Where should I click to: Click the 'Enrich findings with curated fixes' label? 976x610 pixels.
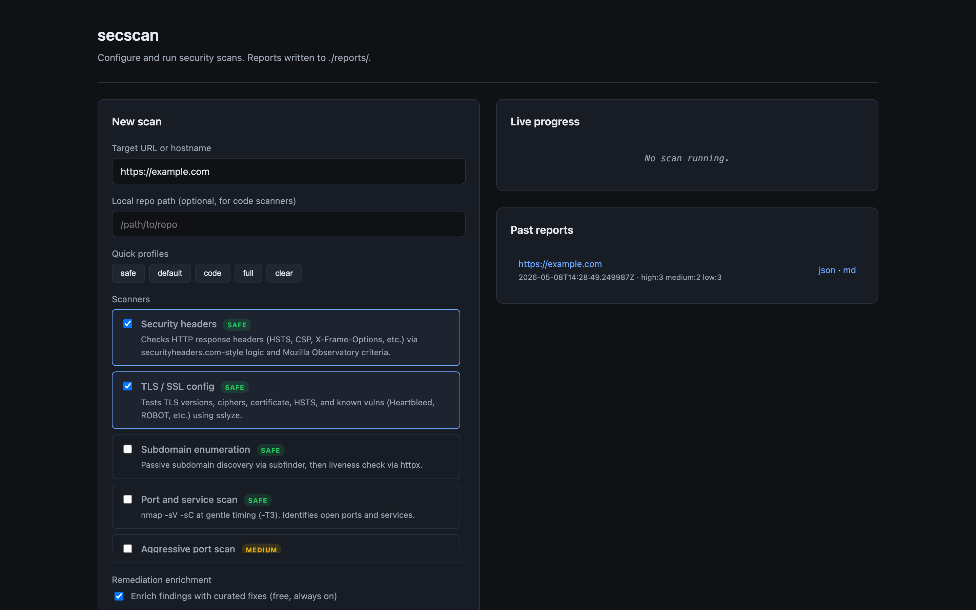234,596
